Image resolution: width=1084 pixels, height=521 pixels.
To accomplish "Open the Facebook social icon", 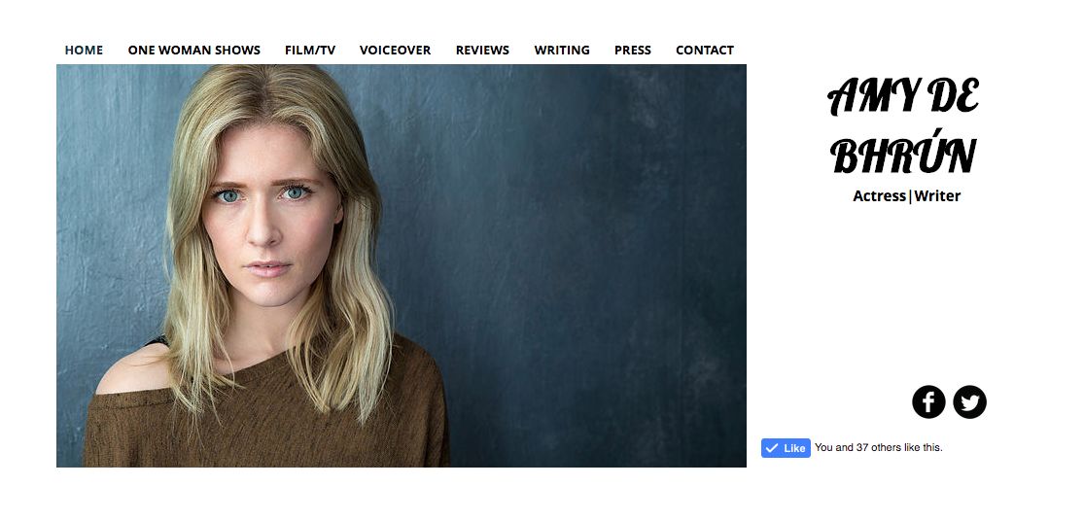I will tap(928, 402).
